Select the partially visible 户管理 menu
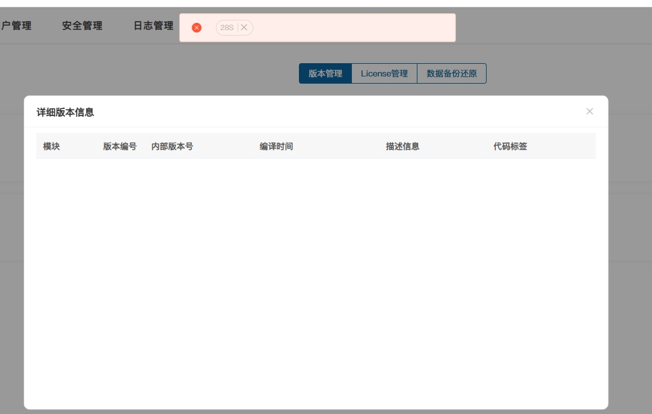652x414 pixels. pos(16,25)
